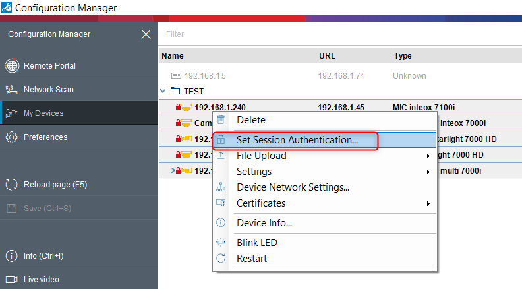Select Device Network Settings menu entry

tap(293, 187)
